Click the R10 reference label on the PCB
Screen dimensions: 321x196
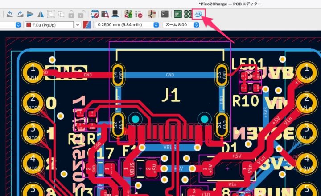(245, 101)
